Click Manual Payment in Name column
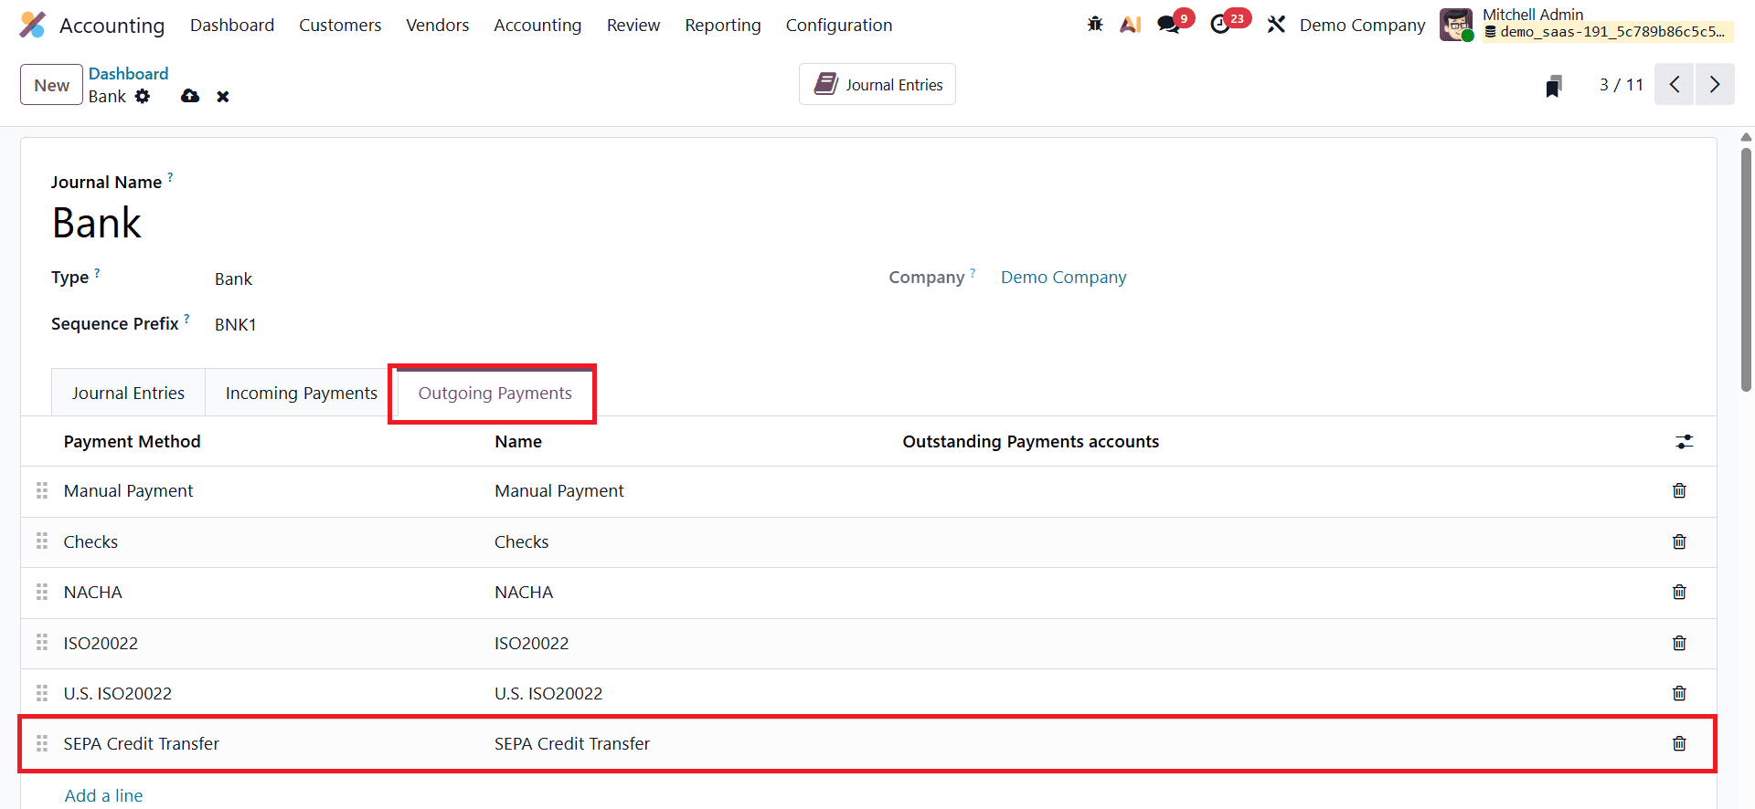1755x809 pixels. [559, 490]
